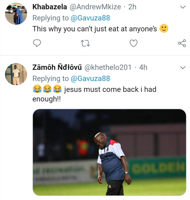Expand options chevron on Zāmôh's tweet

coord(183,68)
